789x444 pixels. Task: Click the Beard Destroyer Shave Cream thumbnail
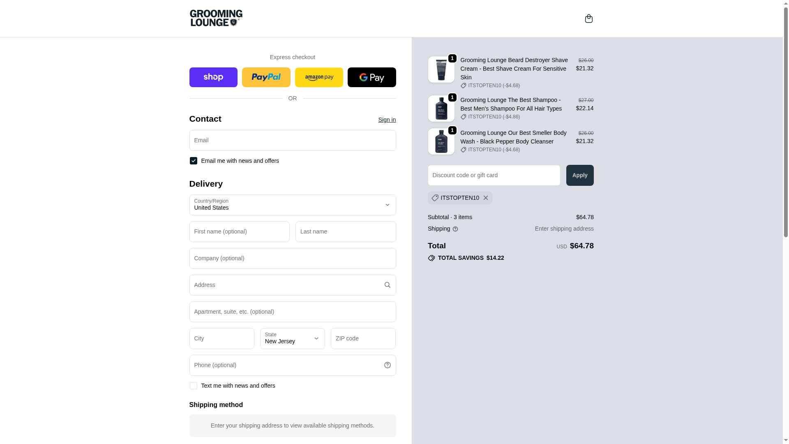pos(441,69)
